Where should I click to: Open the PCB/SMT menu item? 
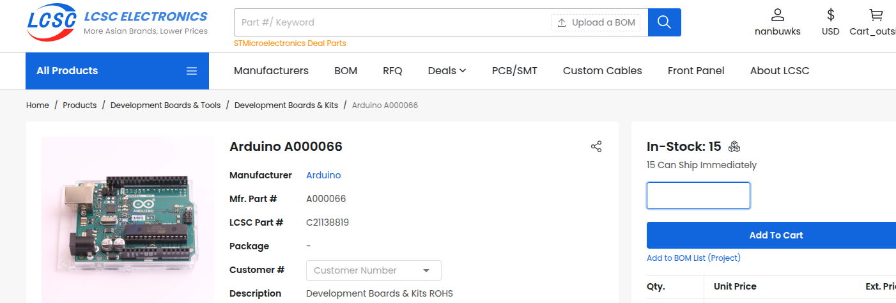point(514,70)
